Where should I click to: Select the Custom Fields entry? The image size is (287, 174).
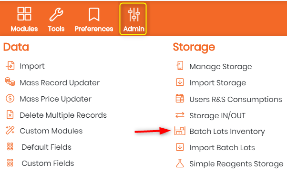[48, 163]
